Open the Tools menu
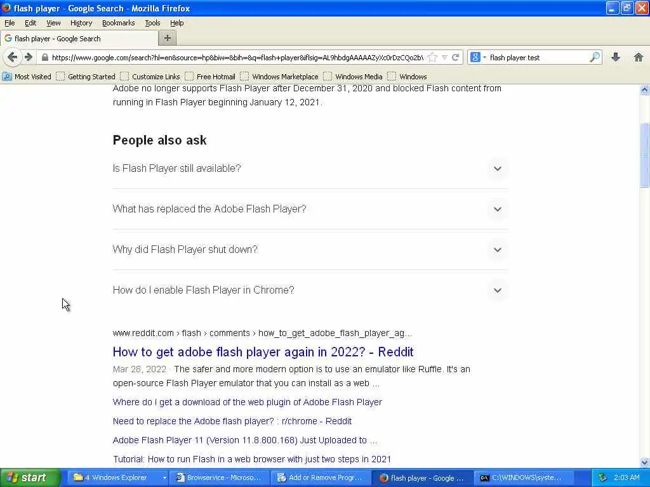Image resolution: width=650 pixels, height=487 pixels. [152, 23]
